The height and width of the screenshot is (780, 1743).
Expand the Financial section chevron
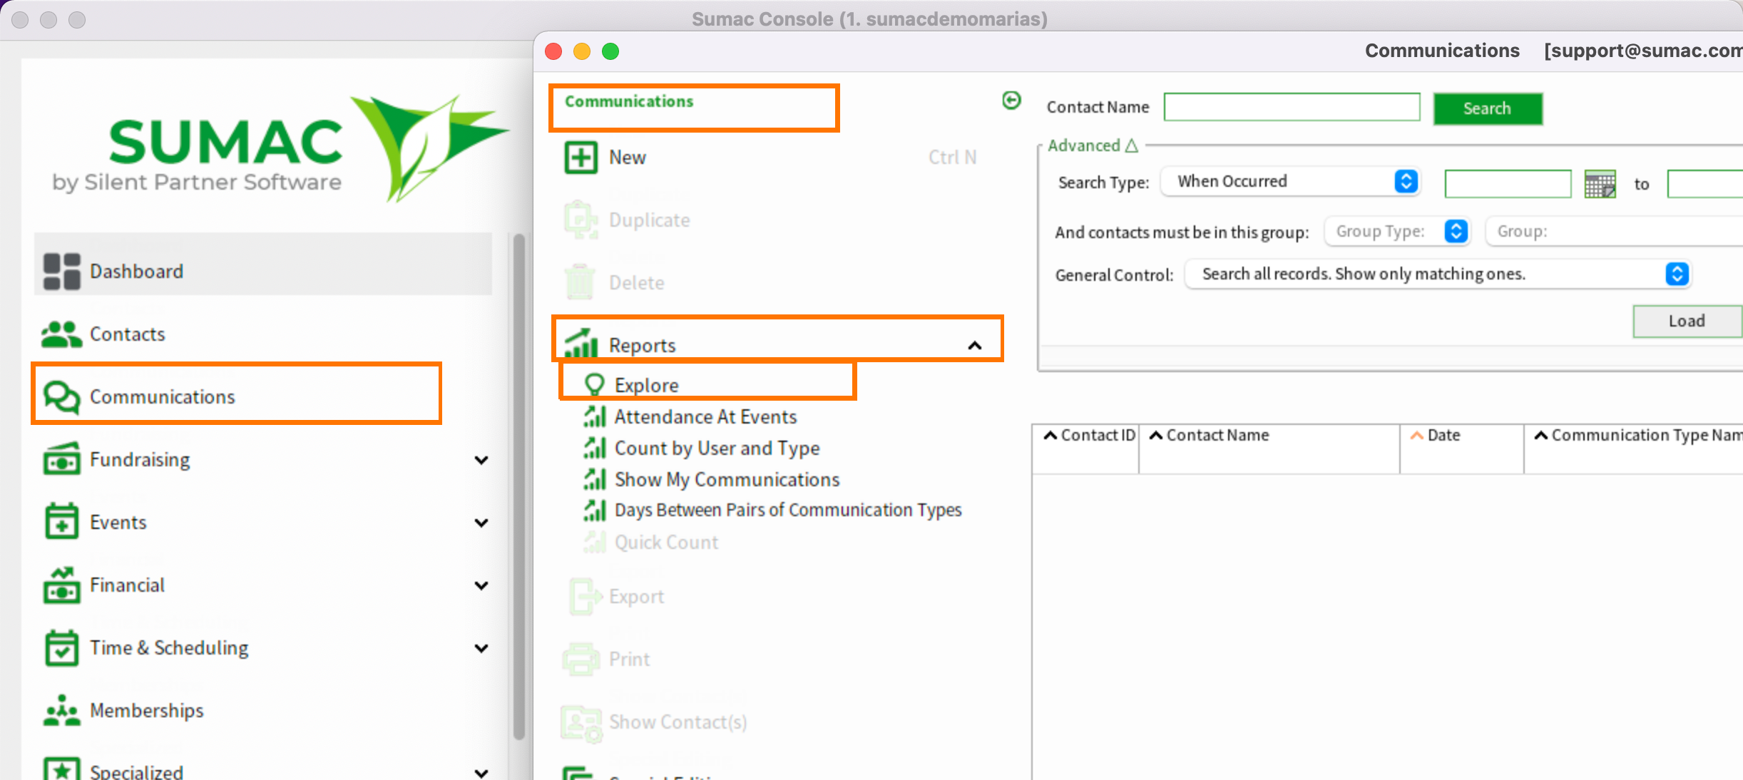click(x=482, y=585)
